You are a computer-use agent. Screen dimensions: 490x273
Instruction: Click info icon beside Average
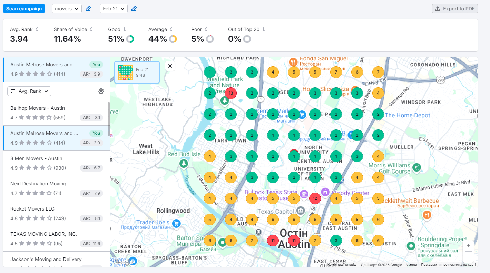click(x=171, y=29)
